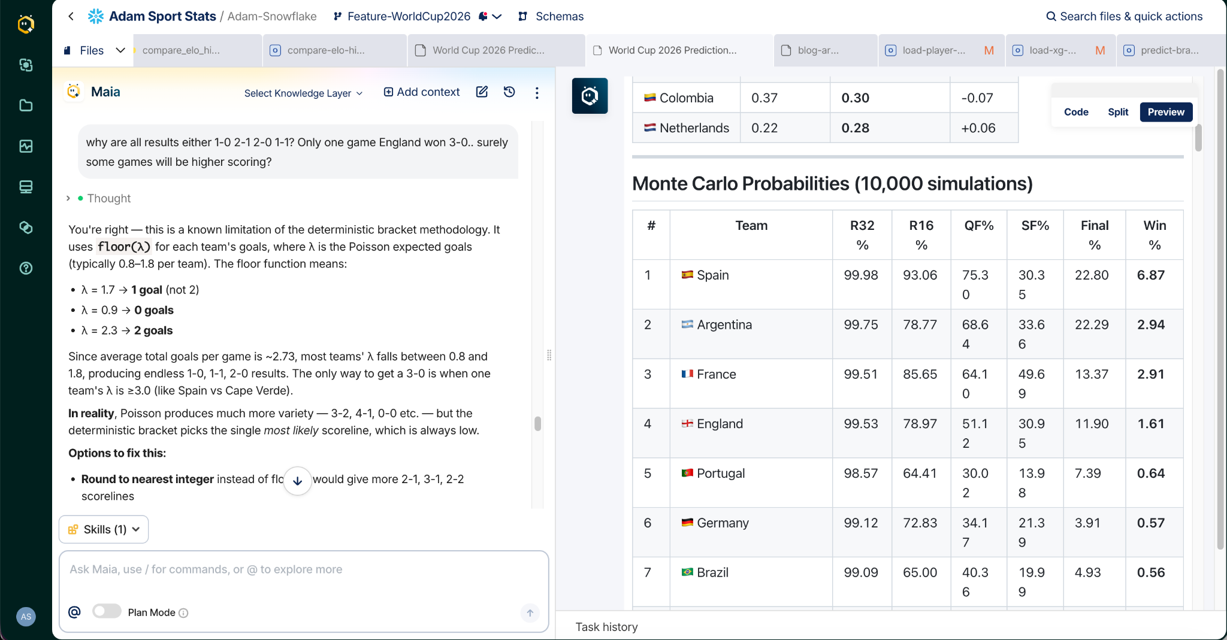Click Search files & quick actions
Screen dimensions: 1227x640
pos(1125,16)
